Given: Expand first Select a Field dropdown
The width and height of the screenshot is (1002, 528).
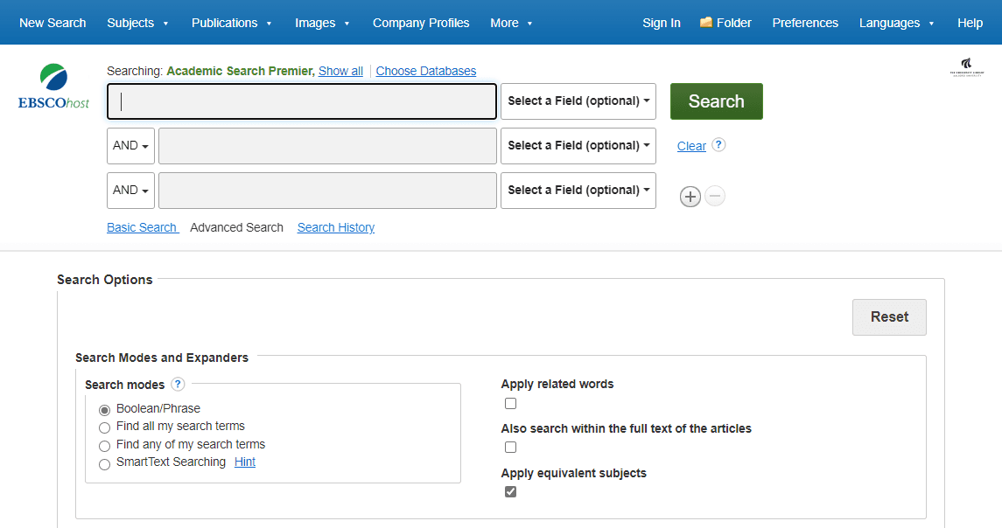Looking at the screenshot, I should [578, 101].
